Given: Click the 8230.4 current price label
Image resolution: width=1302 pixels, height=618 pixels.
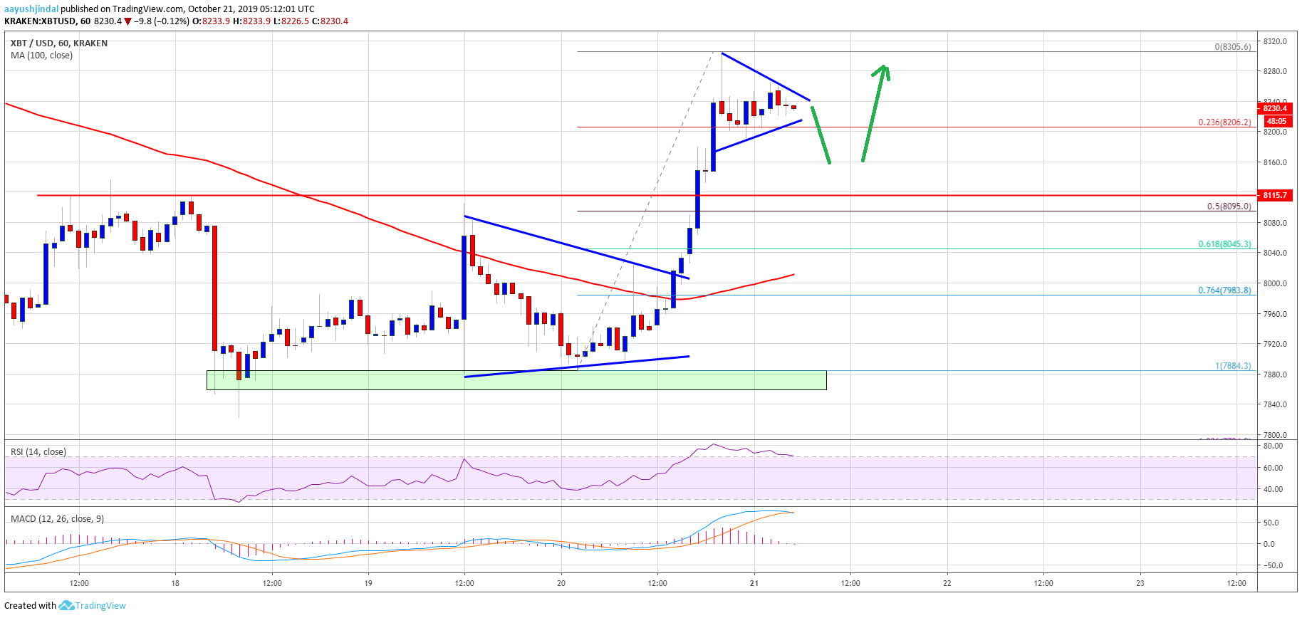Looking at the screenshot, I should [x=1275, y=108].
